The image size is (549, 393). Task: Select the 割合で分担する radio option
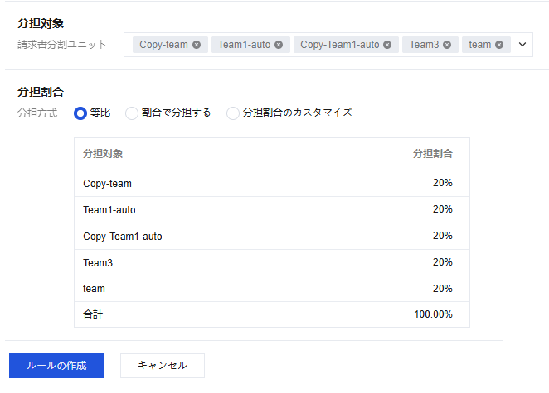132,113
